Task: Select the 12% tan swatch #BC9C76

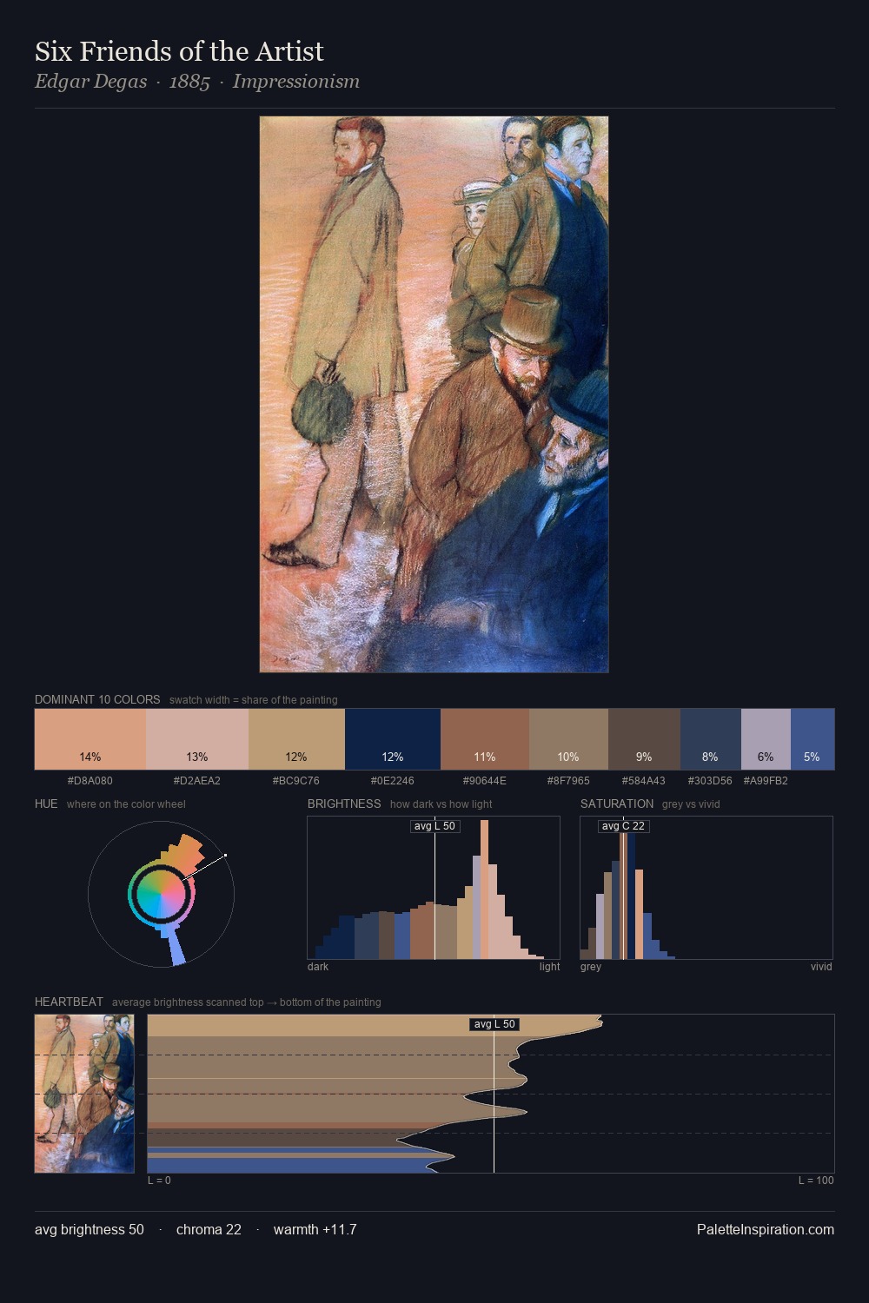Action: pos(296,739)
